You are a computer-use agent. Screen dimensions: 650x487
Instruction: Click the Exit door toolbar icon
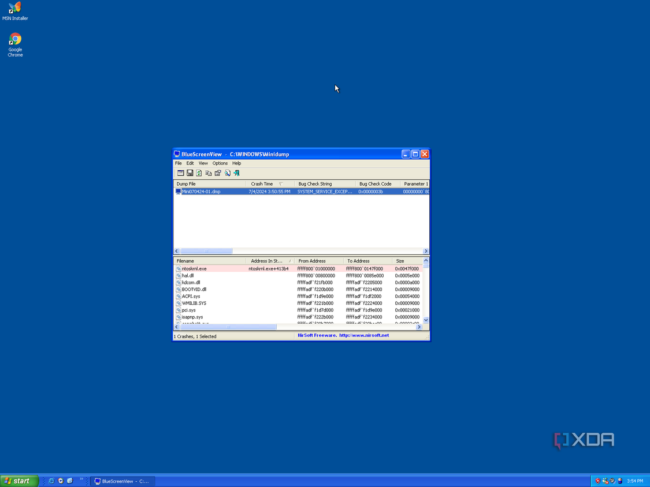click(x=237, y=173)
